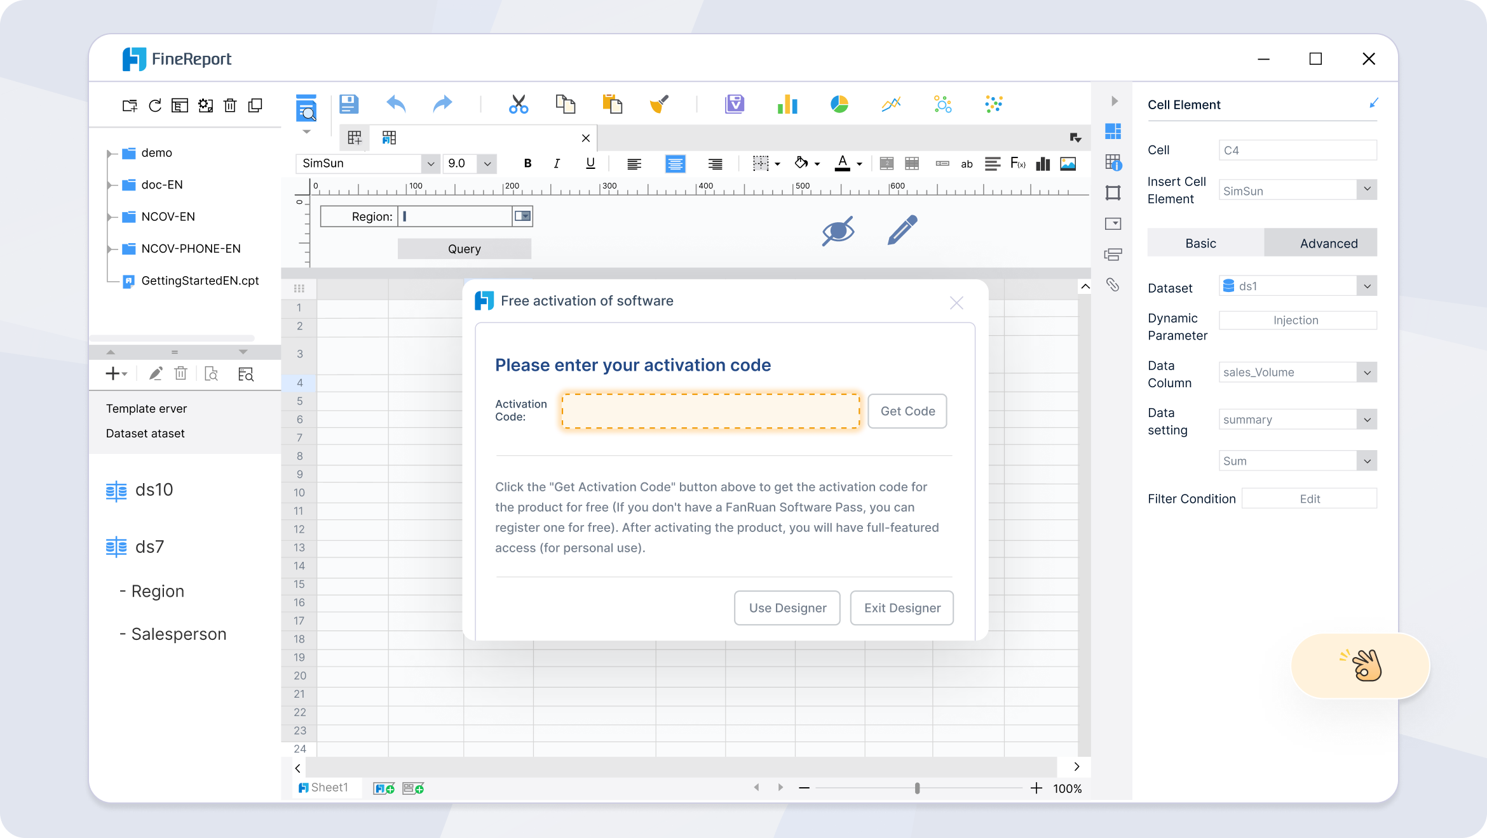
Task: Toggle the hidden eye icon in parameter pane
Action: tap(838, 230)
